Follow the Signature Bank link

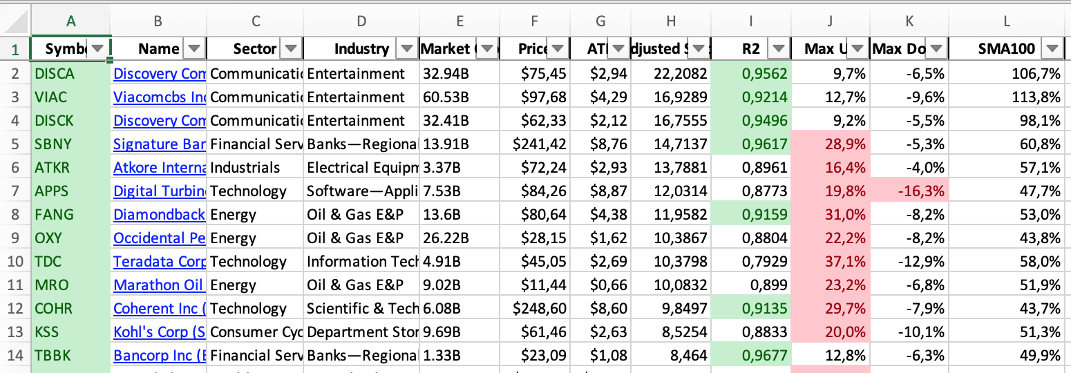160,144
